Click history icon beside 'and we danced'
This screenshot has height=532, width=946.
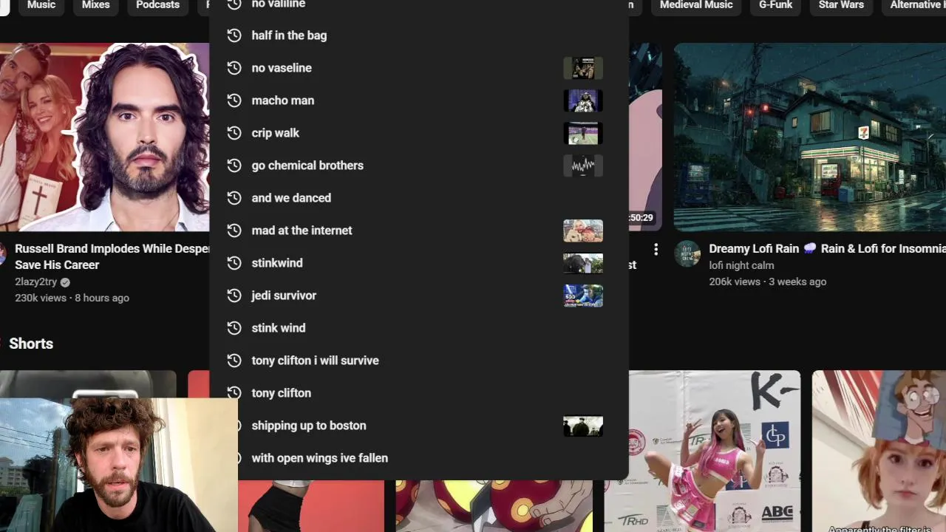point(234,198)
